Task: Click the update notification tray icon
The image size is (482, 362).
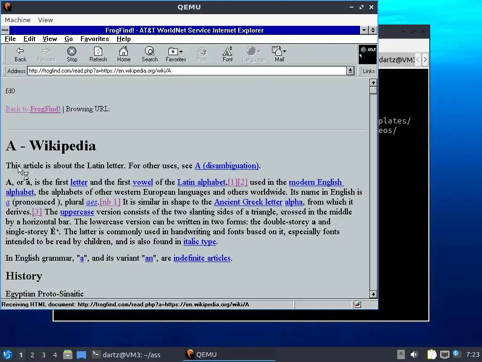Action: [456, 354]
